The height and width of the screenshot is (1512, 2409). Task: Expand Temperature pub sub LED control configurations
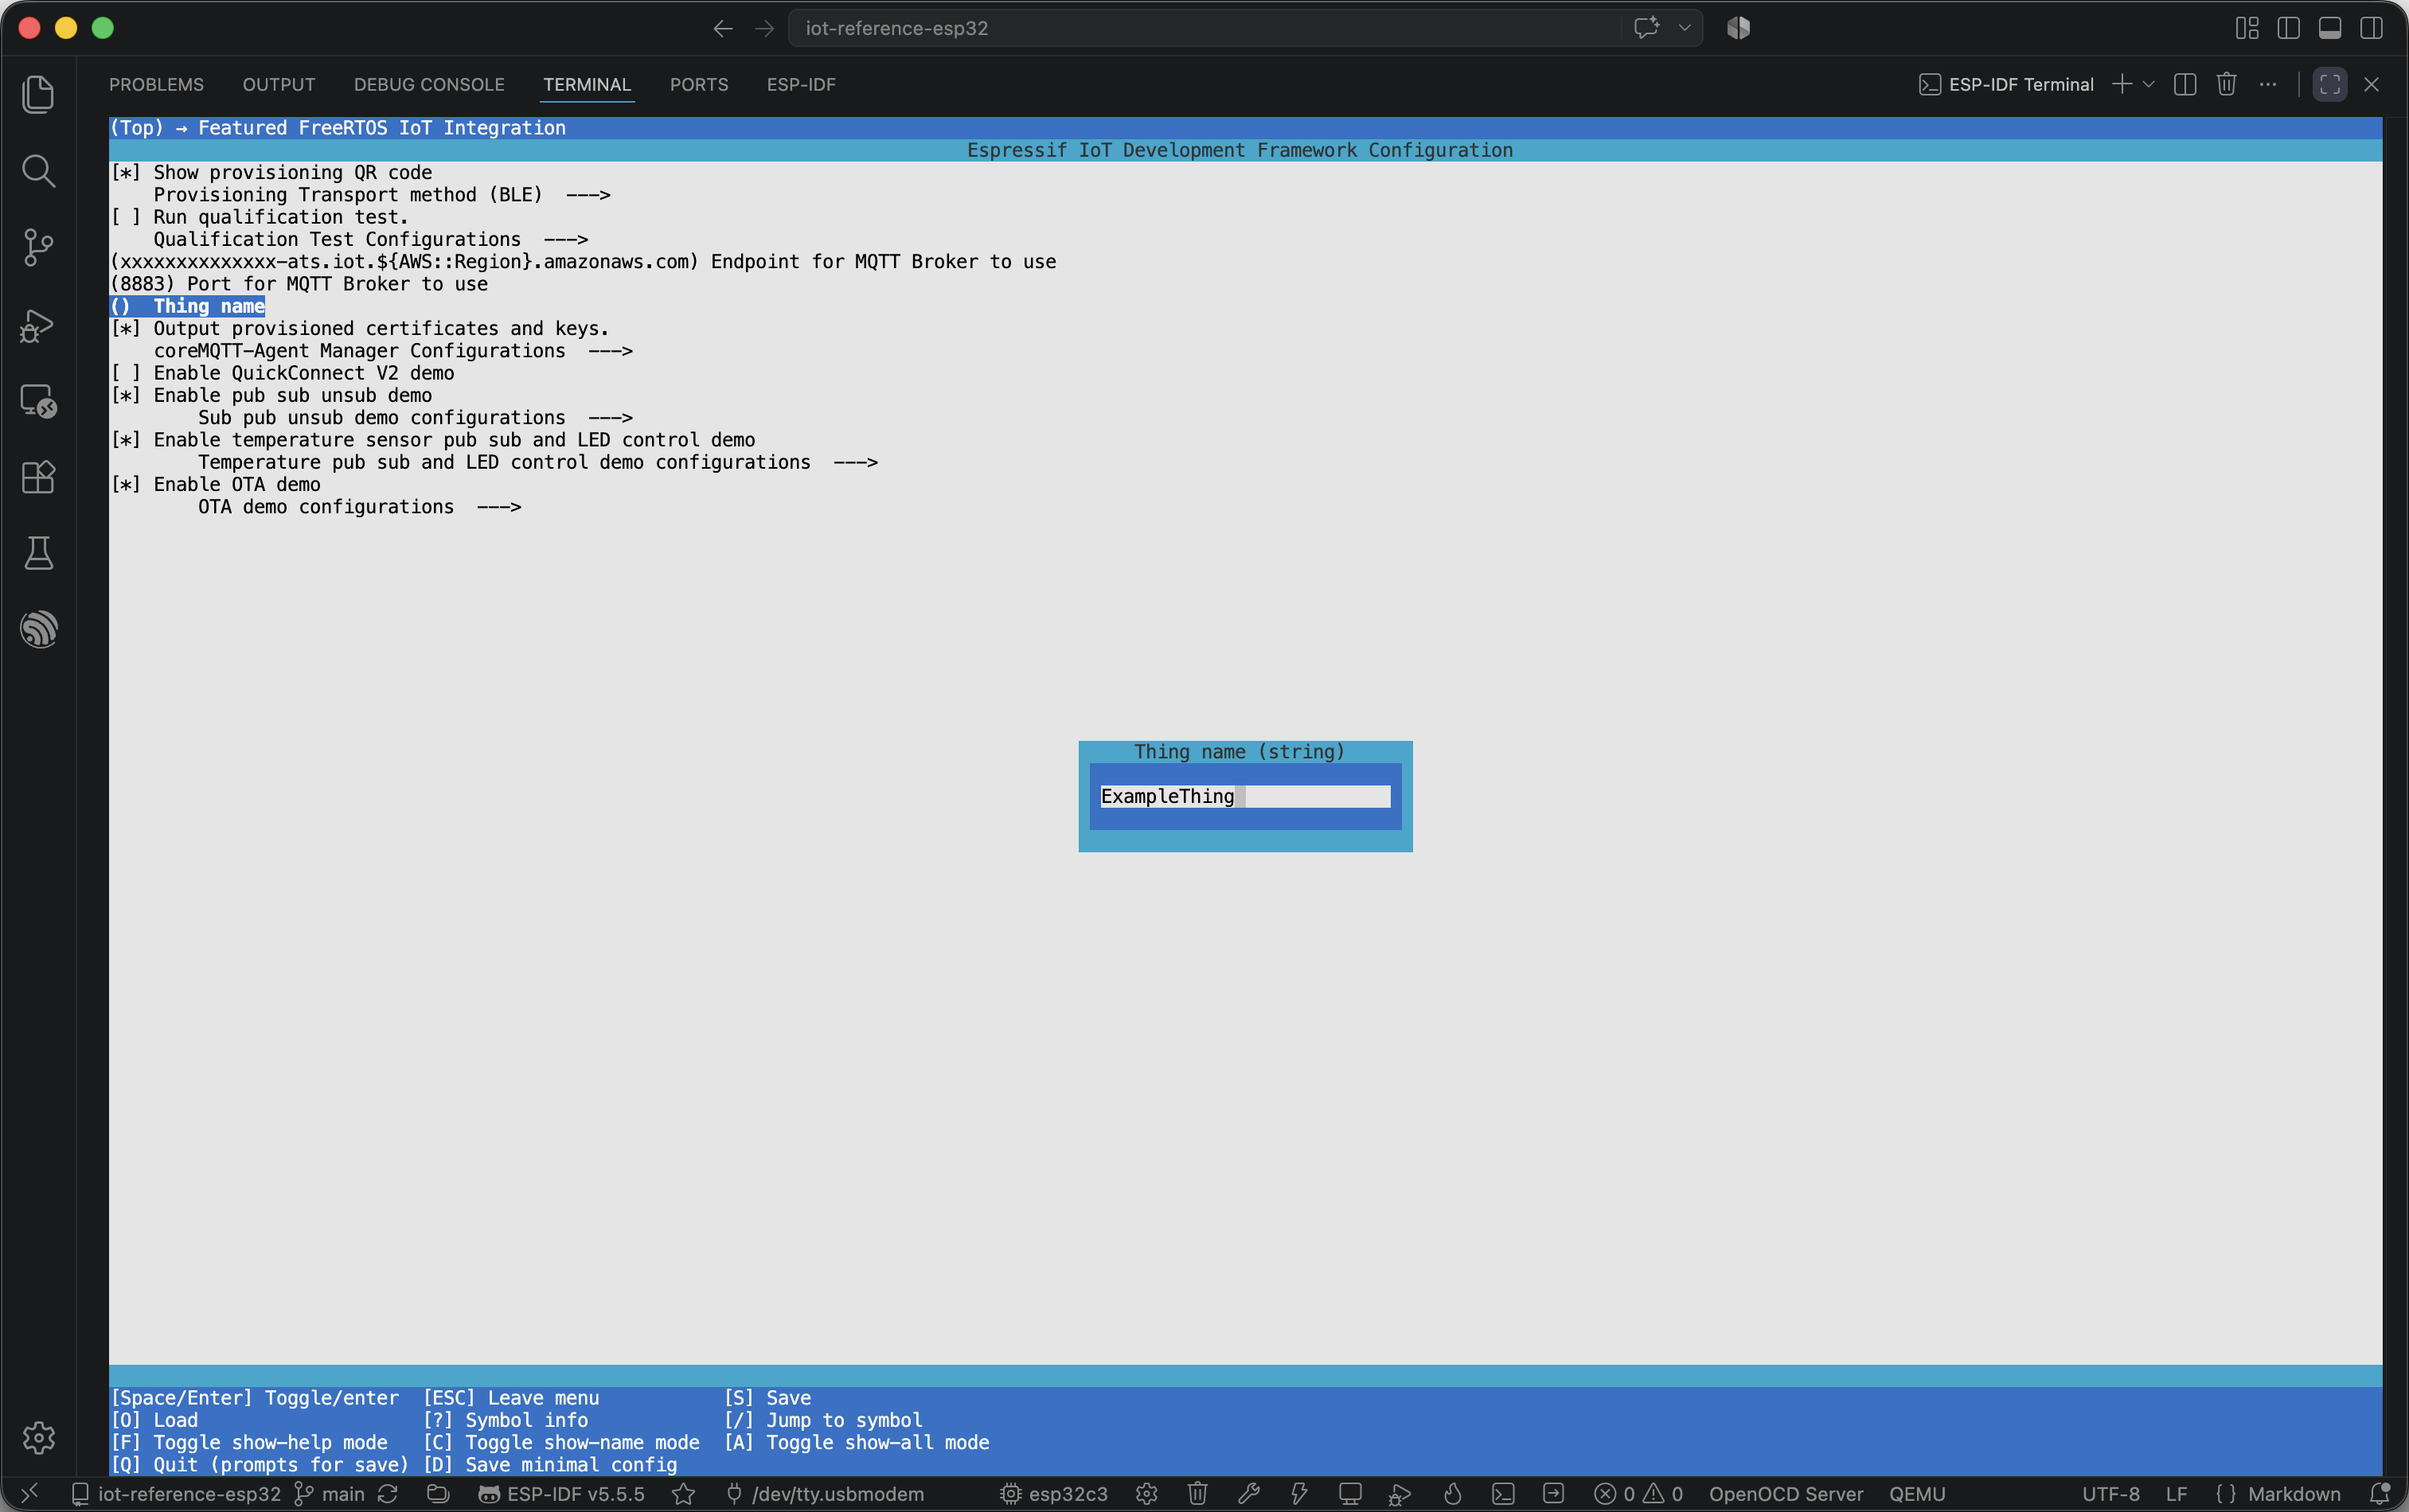coord(538,462)
